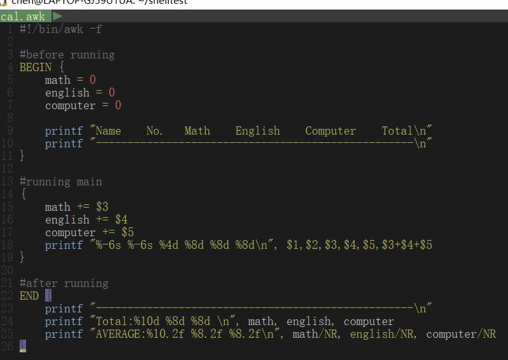Click the '#before running' comment
This screenshot has width=508, height=360.
(x=67, y=55)
